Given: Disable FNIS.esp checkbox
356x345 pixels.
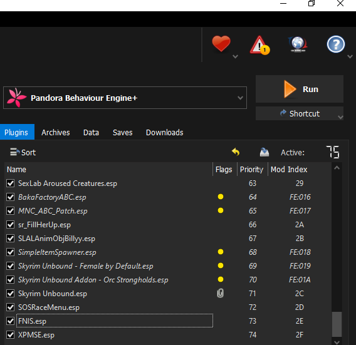Looking at the screenshot, I should pos(11,321).
